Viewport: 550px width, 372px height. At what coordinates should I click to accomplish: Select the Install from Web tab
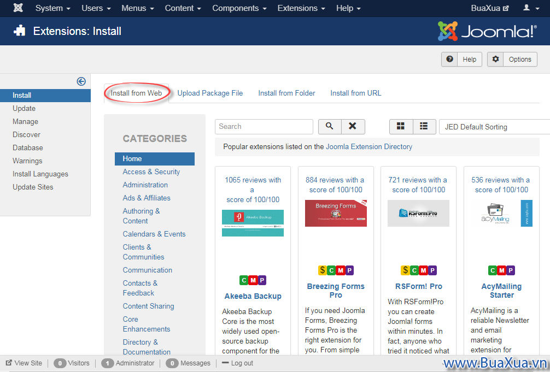click(137, 93)
